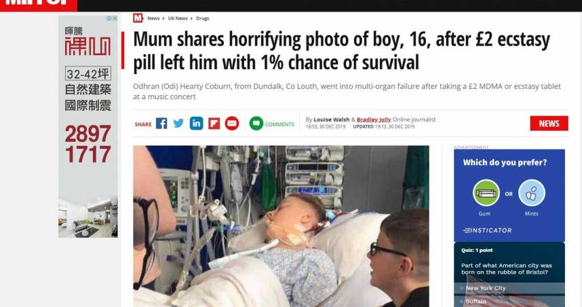Screen dimensions: 582x307
Task: Click the red NEWS tag button
Action: 549,124
